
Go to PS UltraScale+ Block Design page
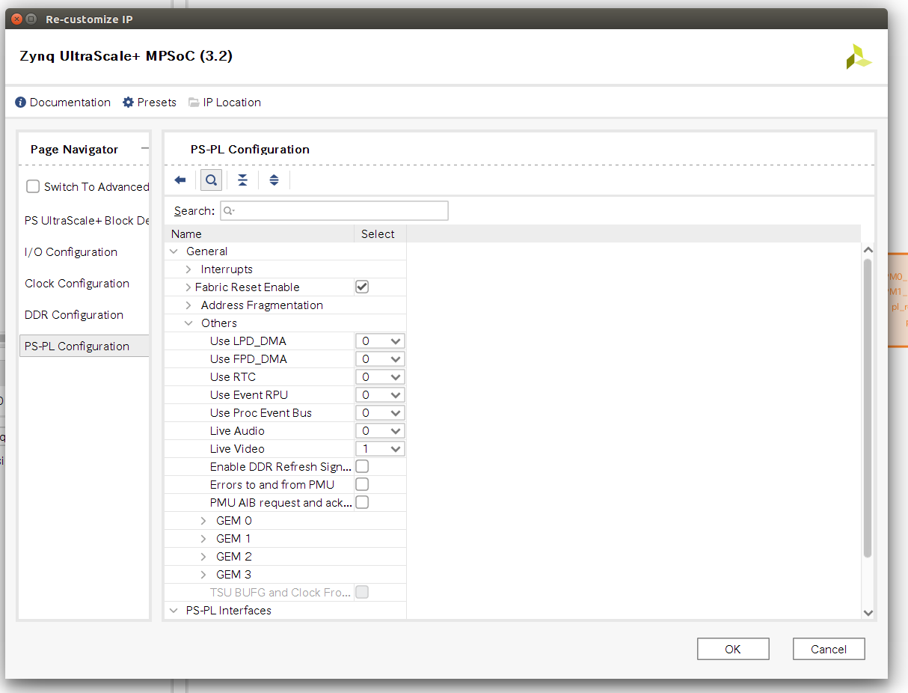85,221
